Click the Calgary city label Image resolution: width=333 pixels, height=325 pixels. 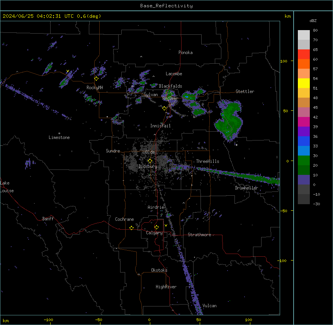[154, 233]
